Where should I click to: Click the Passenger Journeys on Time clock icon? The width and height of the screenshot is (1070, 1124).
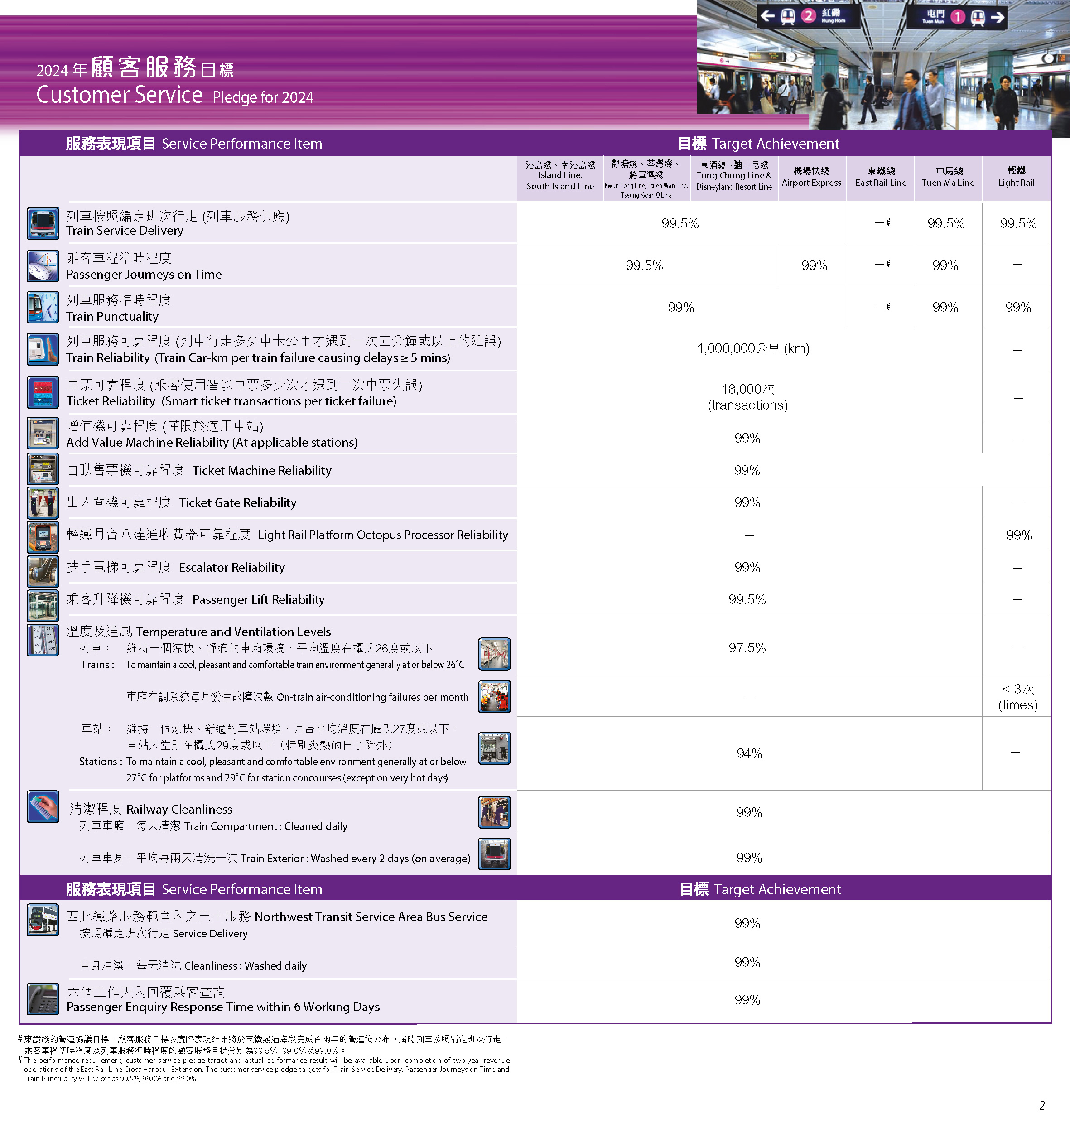point(43,266)
